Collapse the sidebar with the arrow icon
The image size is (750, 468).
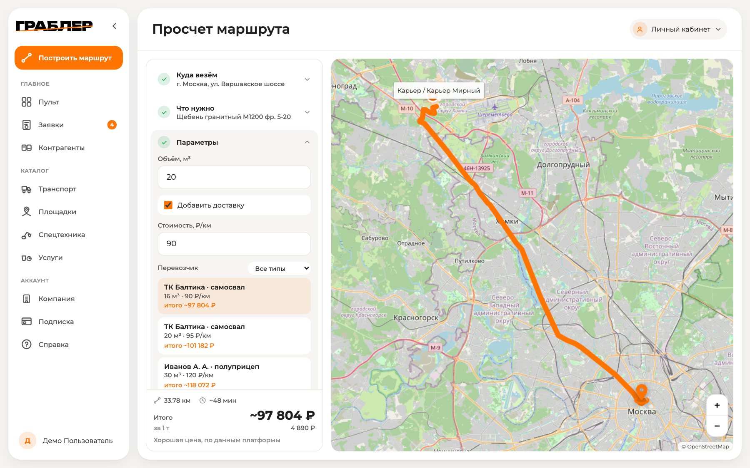tap(114, 26)
